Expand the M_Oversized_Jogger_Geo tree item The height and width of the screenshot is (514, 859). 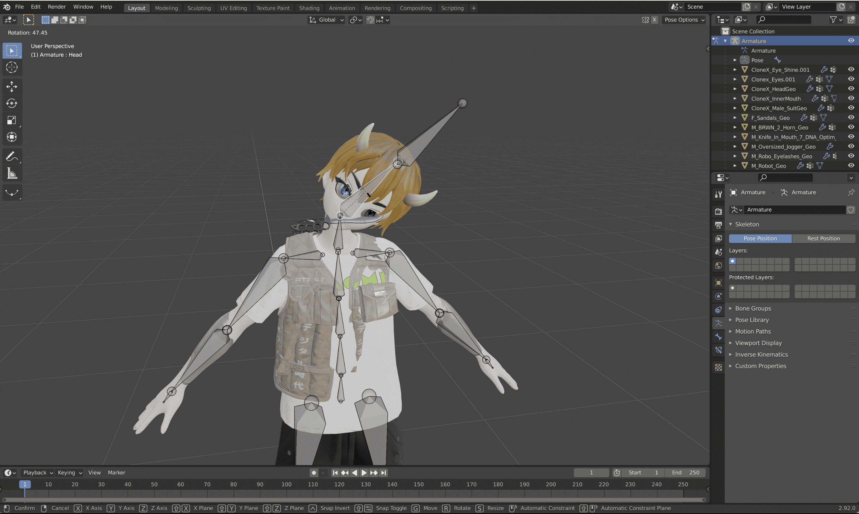click(x=734, y=147)
